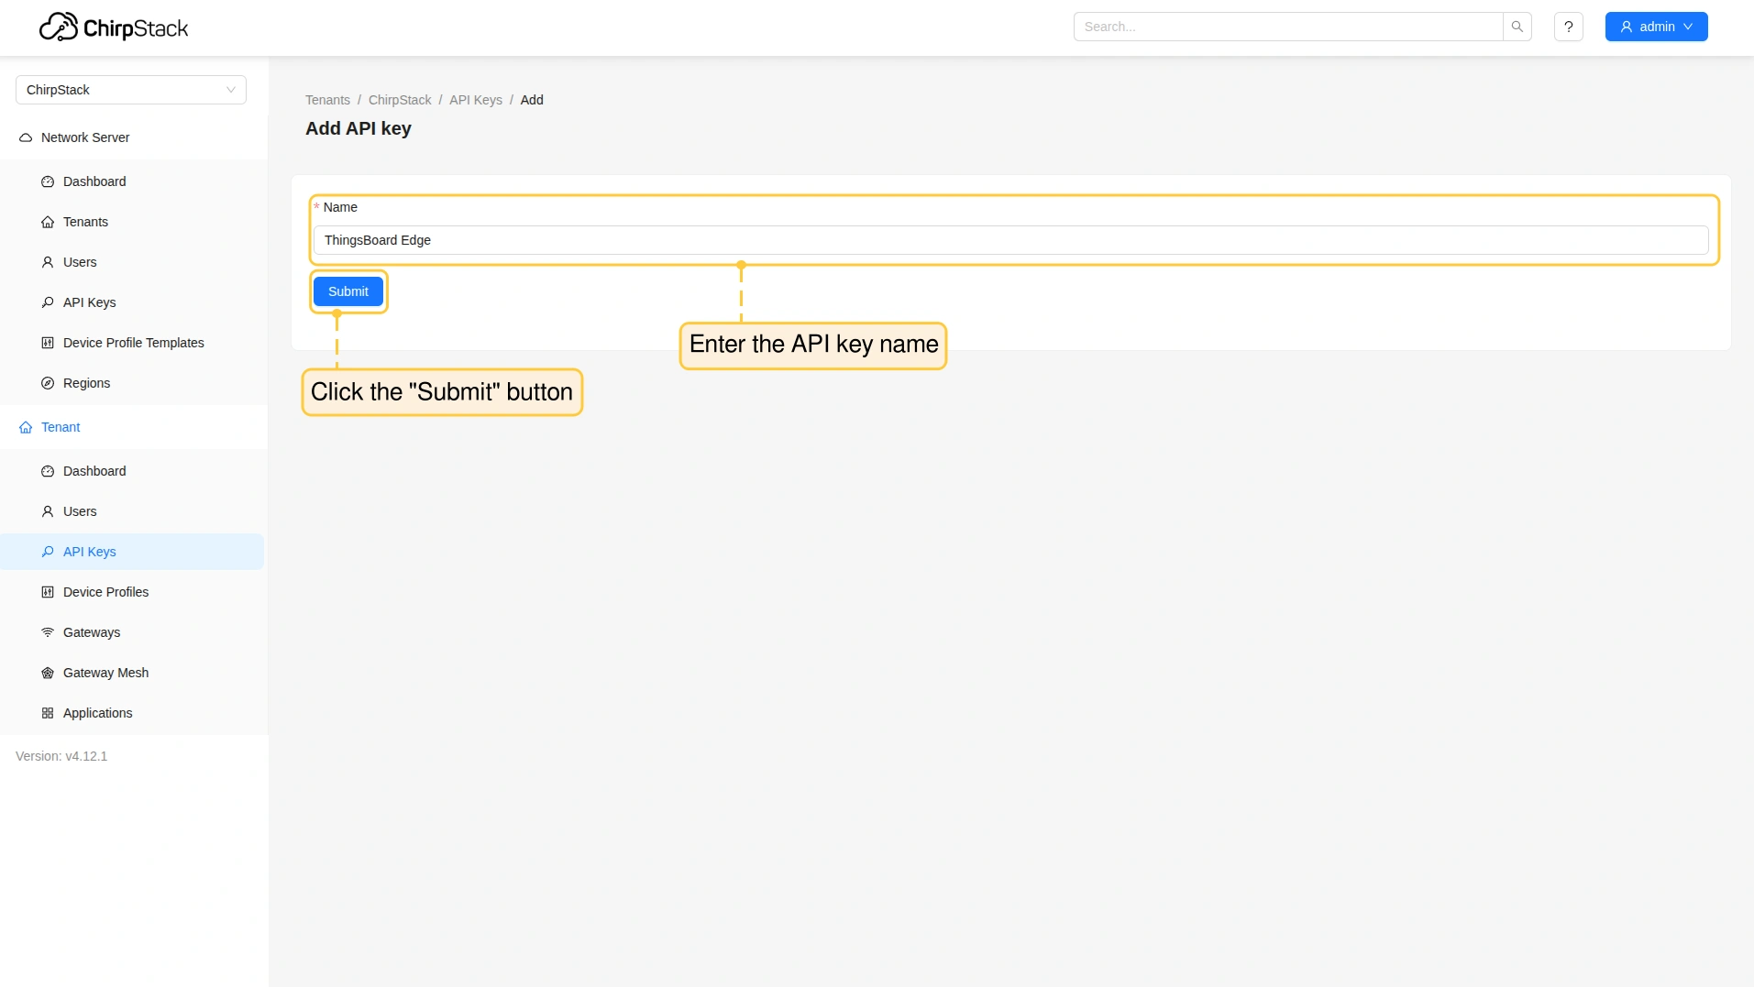
Task: Collapse the Tenant menu section
Action: click(x=61, y=427)
